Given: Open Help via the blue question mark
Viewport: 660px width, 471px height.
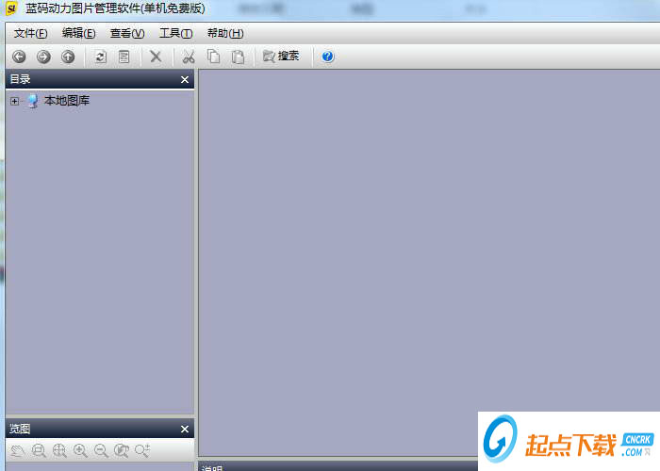Looking at the screenshot, I should pyautogui.click(x=327, y=57).
